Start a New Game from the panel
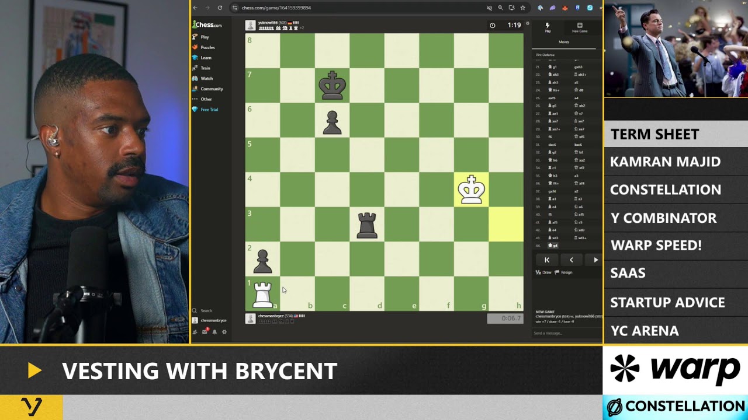This screenshot has width=748, height=420. [x=580, y=27]
